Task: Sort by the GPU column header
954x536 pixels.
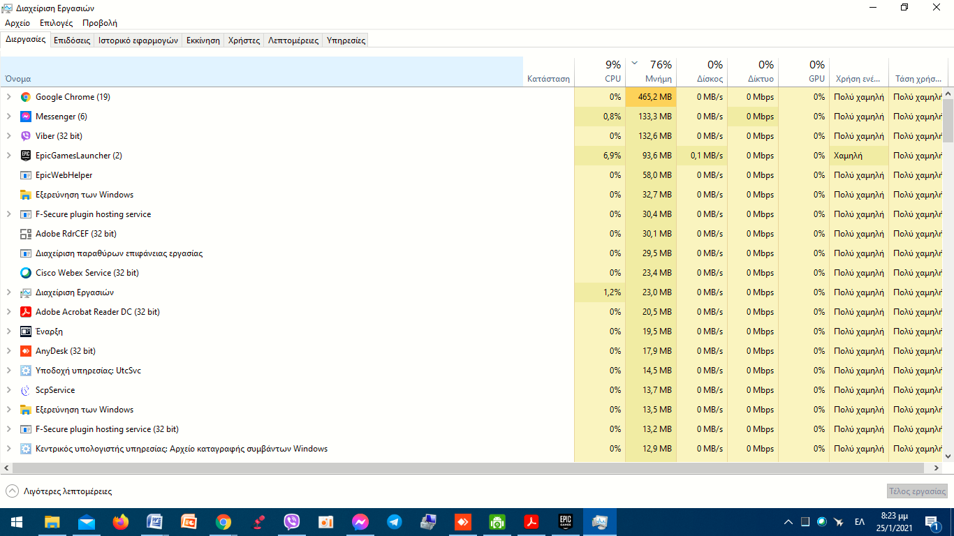Action: coord(804,71)
